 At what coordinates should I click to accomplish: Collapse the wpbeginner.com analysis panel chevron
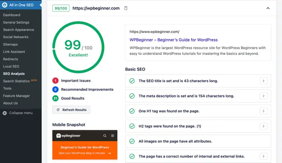pos(268,8)
